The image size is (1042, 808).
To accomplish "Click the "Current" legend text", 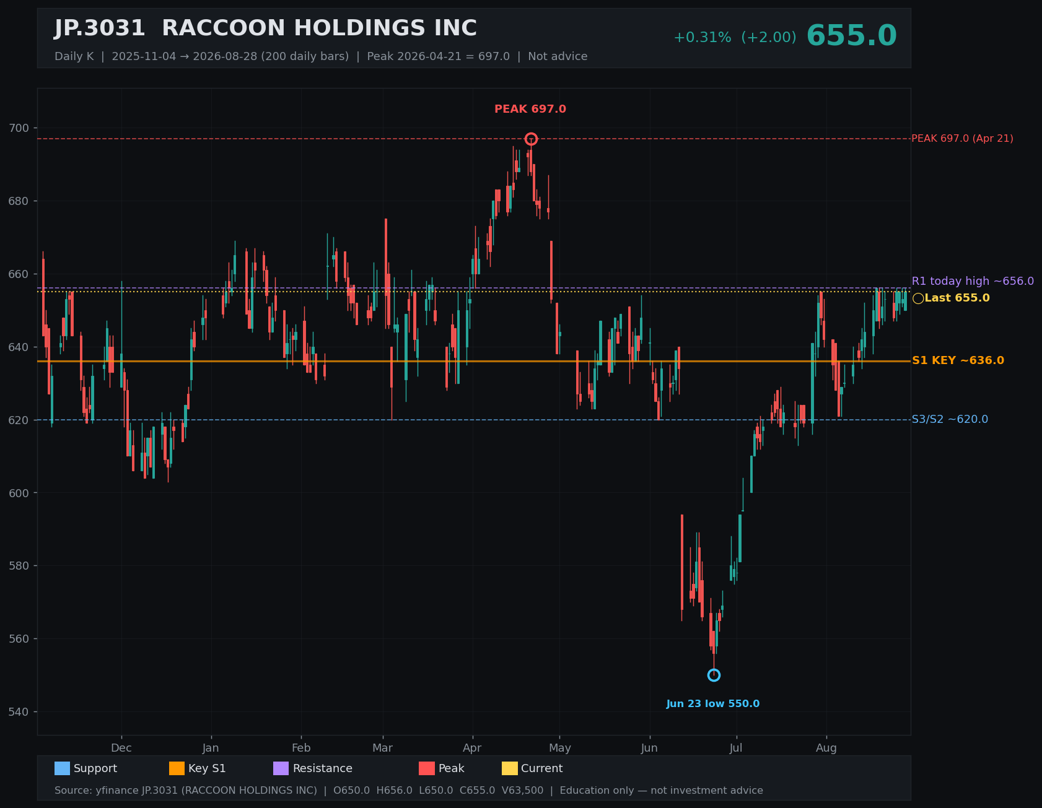I will coord(542,768).
